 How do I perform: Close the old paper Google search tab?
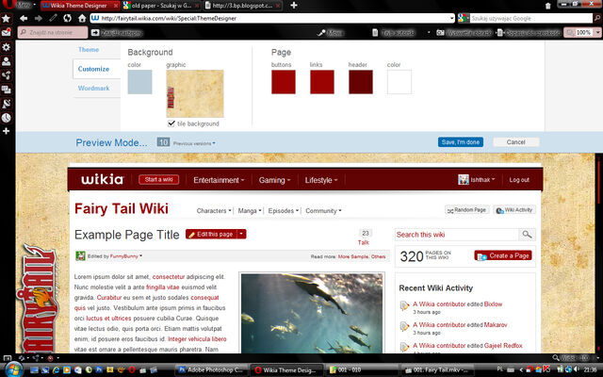coord(197,6)
